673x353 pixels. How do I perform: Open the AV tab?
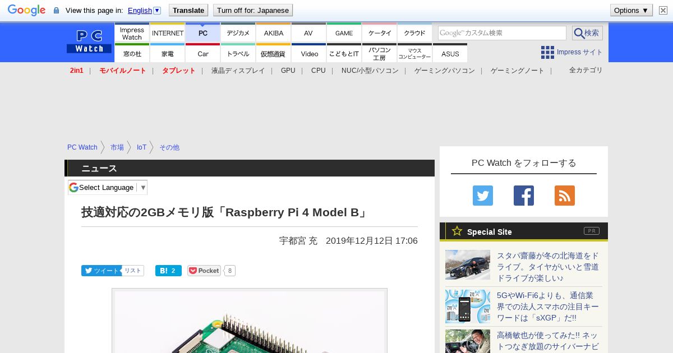pos(309,33)
